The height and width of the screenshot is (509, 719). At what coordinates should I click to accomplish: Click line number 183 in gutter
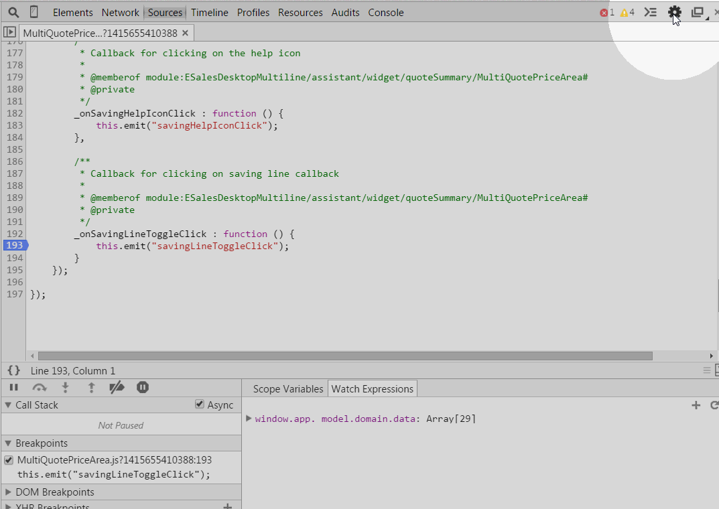pos(15,125)
